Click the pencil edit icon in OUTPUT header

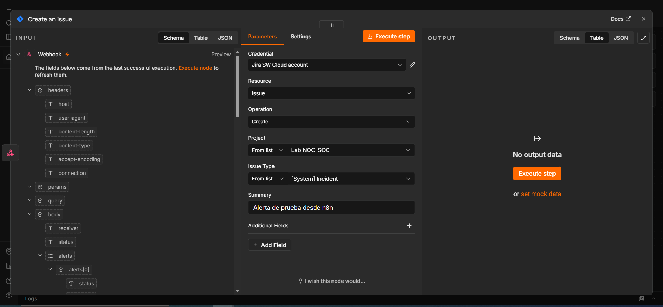coord(643,38)
